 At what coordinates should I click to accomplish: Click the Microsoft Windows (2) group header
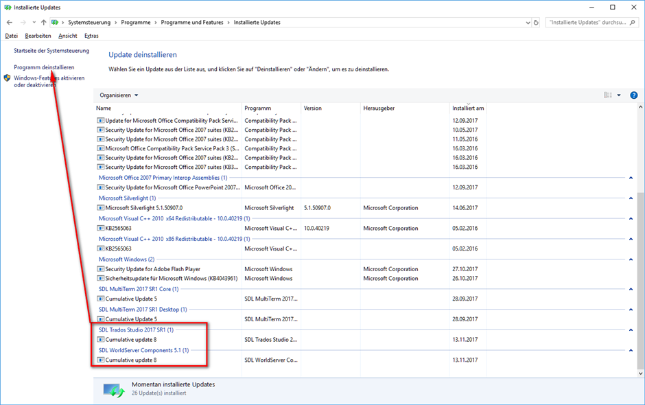pyautogui.click(x=127, y=259)
